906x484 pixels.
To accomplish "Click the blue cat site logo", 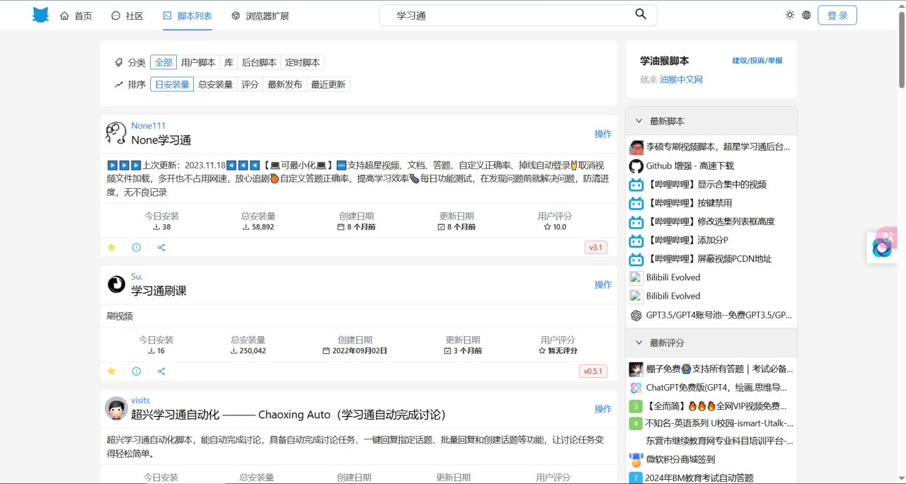I will tap(41, 15).
